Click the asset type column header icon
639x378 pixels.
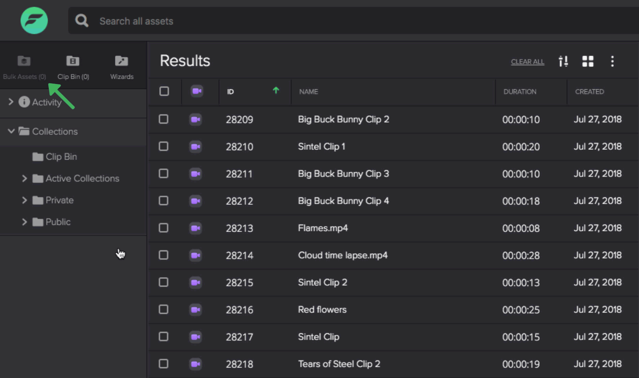pos(197,91)
